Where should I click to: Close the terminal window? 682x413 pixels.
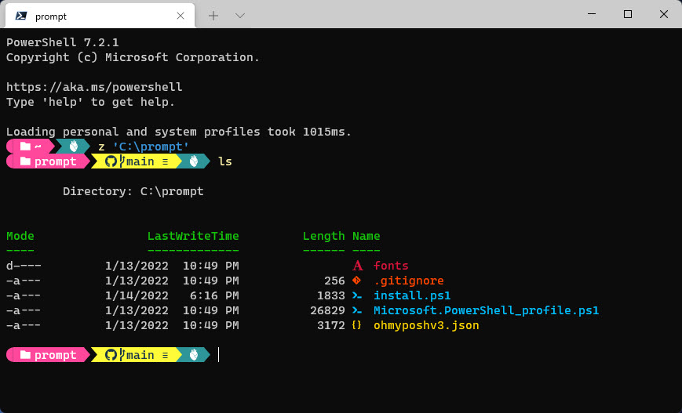pyautogui.click(x=664, y=14)
